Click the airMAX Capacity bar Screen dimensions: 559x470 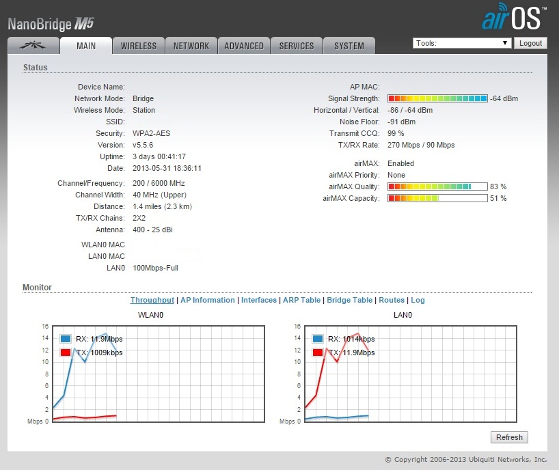pyautogui.click(x=437, y=198)
